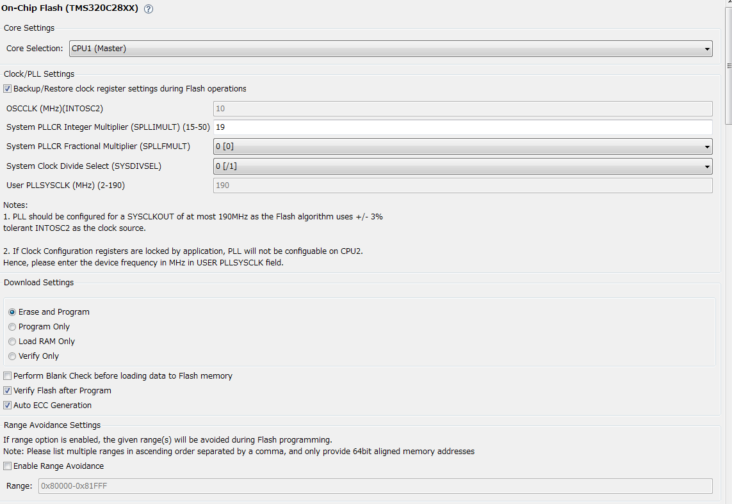Pick the Verify Only radio button
Viewport: 732px width, 504px height.
12,356
